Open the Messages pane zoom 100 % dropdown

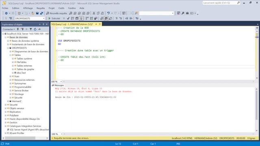(61, 134)
